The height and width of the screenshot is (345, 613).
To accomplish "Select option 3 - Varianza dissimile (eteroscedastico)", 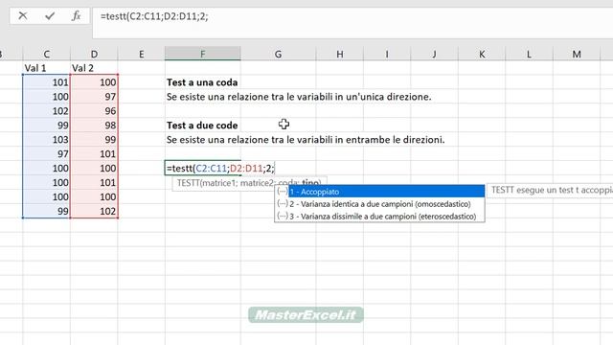I will [x=379, y=217].
